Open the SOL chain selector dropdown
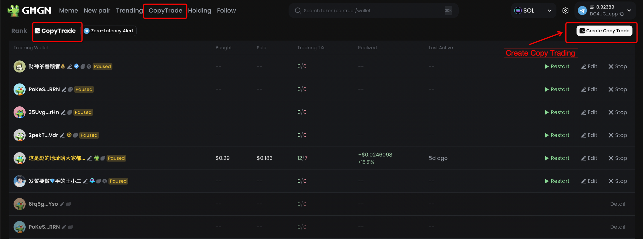The image size is (643, 239). click(533, 11)
